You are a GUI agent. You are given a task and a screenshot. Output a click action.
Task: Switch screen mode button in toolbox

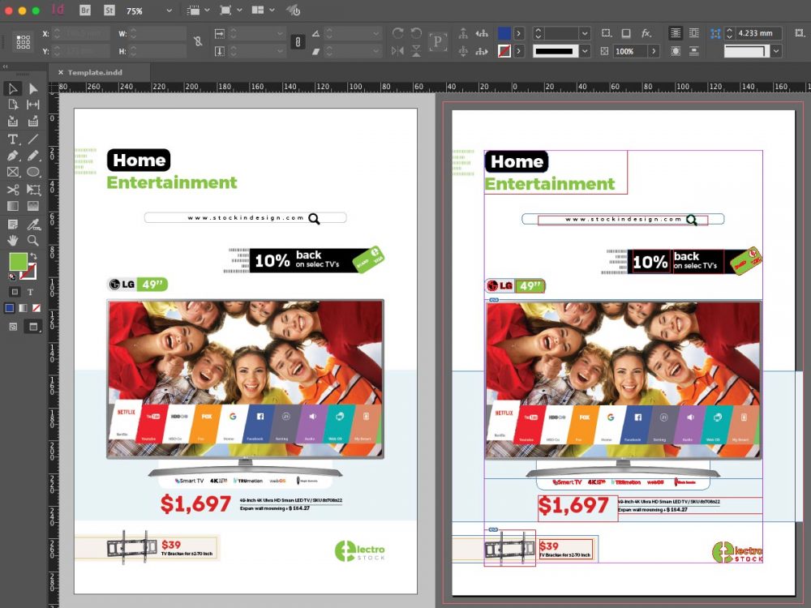click(x=33, y=327)
